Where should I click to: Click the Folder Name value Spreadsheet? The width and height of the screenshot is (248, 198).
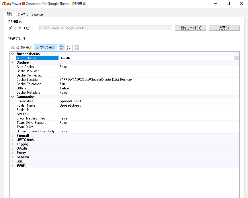(x=70, y=105)
